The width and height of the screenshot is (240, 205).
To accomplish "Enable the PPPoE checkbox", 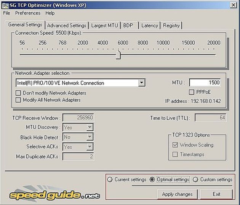I will [x=192, y=92].
